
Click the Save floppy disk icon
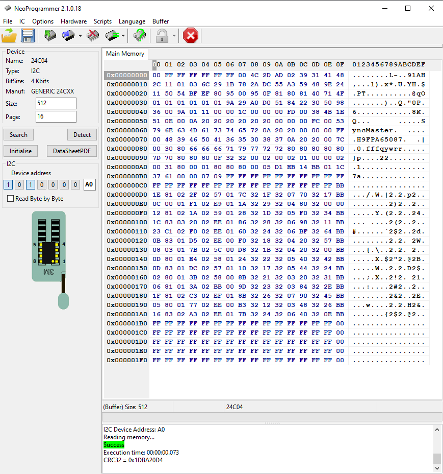28,36
